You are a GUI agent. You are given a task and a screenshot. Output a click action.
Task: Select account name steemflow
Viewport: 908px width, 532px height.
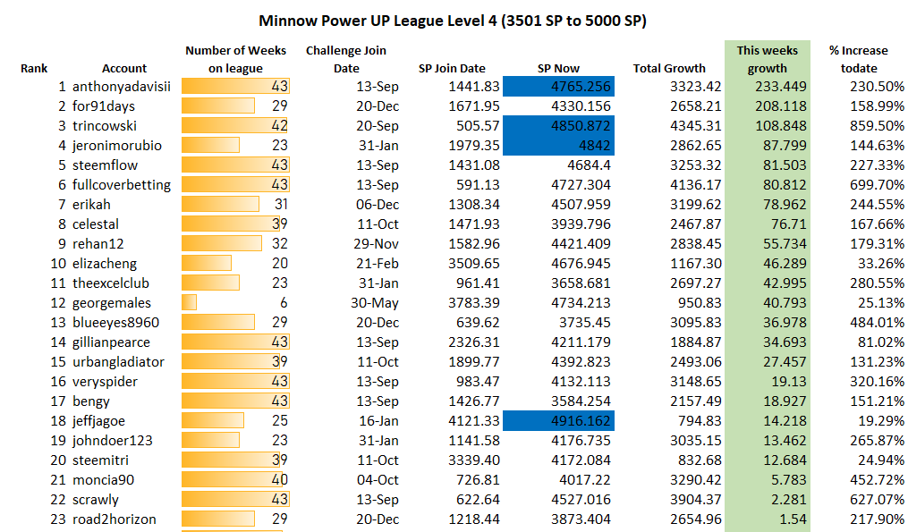(x=106, y=165)
